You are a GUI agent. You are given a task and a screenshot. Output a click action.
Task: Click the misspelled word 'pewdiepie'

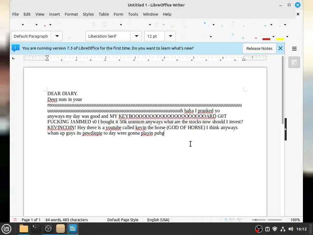point(92,133)
